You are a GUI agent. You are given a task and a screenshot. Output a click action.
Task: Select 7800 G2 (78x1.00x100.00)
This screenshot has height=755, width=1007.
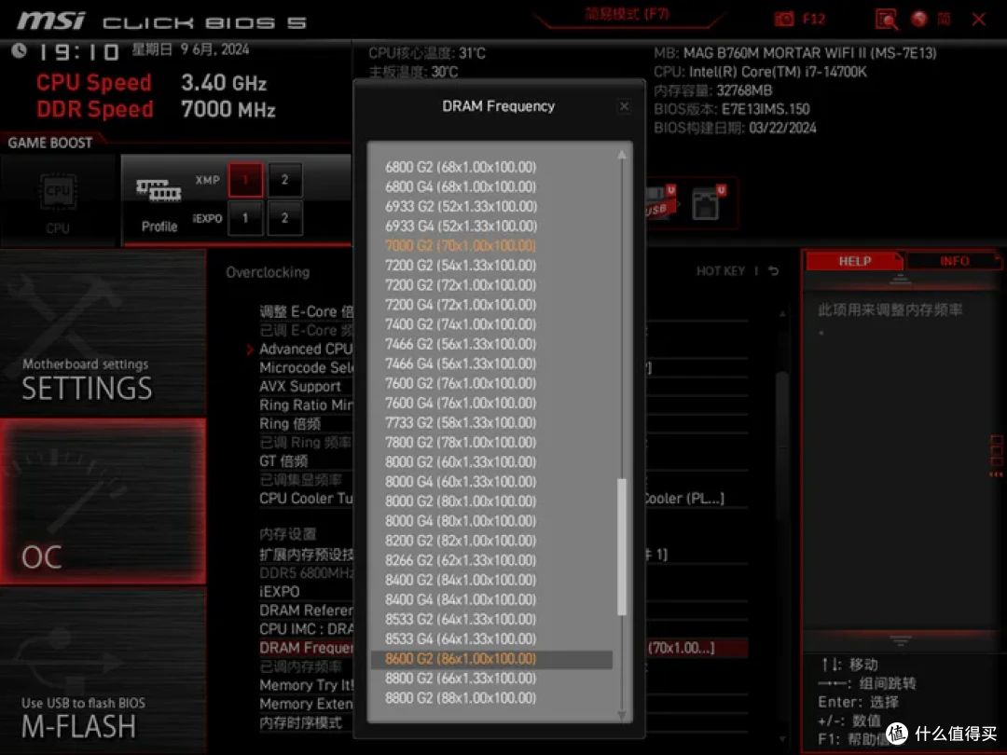pyautogui.click(x=460, y=443)
